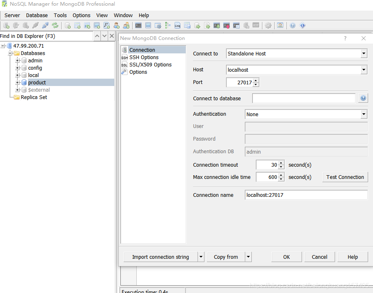
Task: Click the Connect to database input field
Action: pyautogui.click(x=304, y=98)
